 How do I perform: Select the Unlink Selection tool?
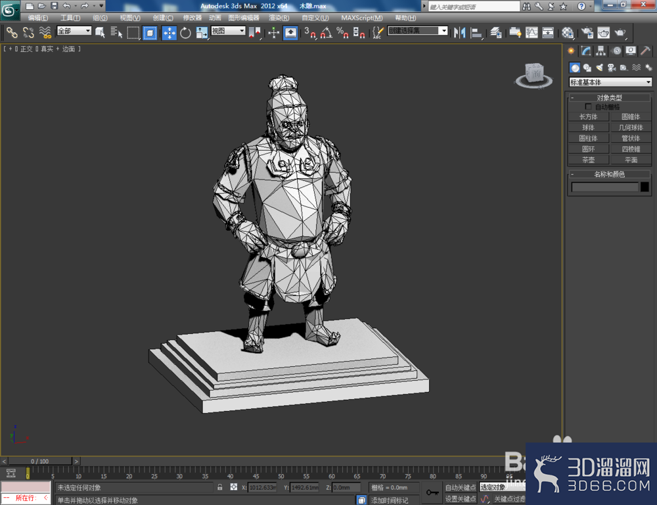(28, 32)
